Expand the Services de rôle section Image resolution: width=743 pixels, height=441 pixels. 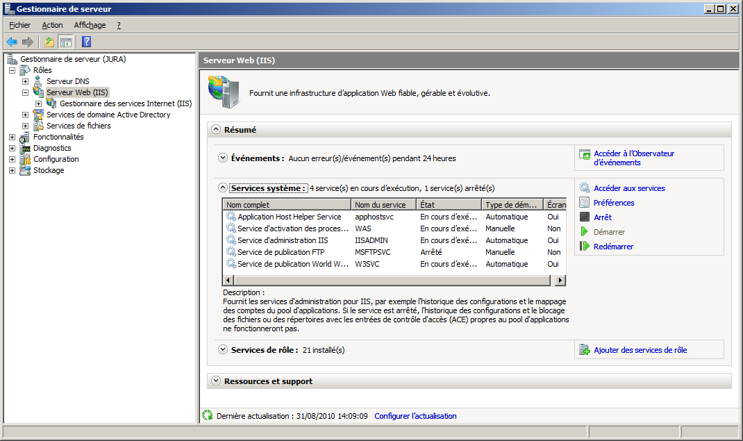click(x=223, y=350)
